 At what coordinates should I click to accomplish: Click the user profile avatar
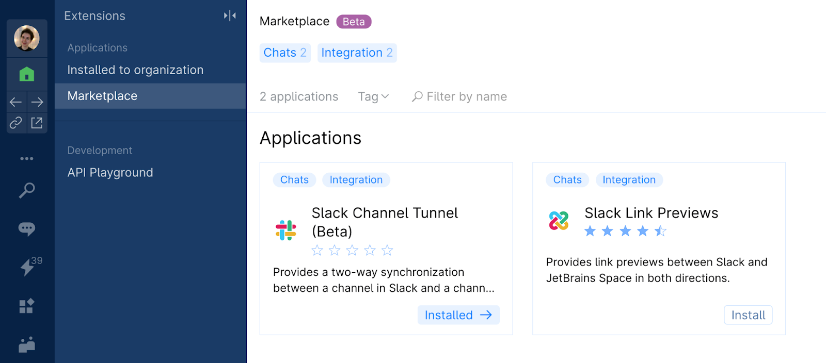click(x=27, y=39)
